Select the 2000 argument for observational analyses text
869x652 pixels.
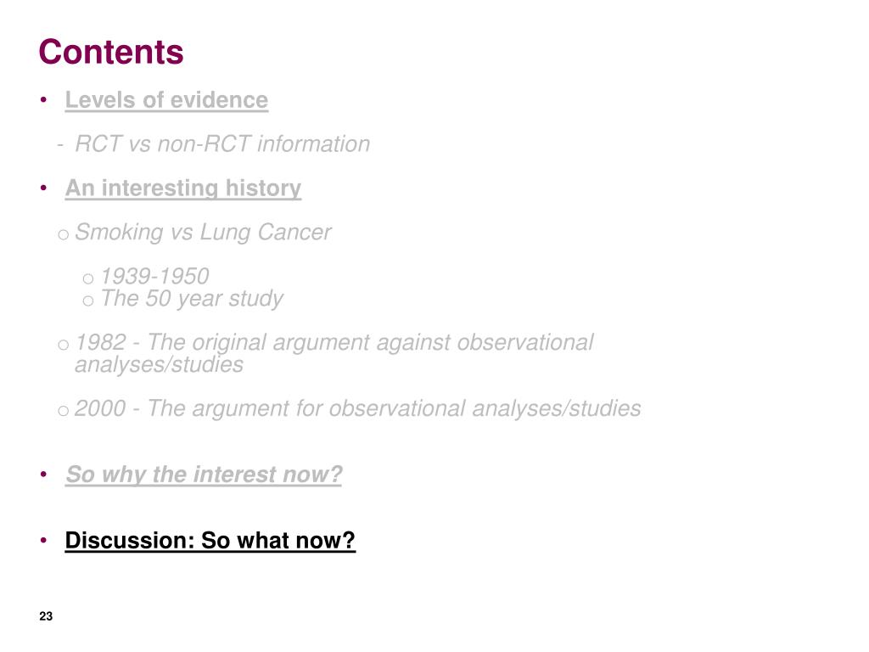coord(357,409)
